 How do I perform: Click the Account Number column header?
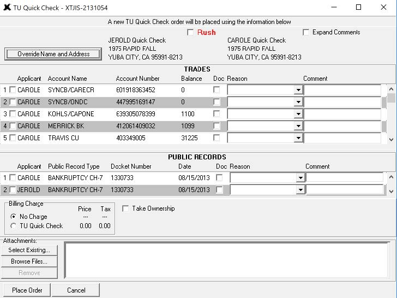138,79
